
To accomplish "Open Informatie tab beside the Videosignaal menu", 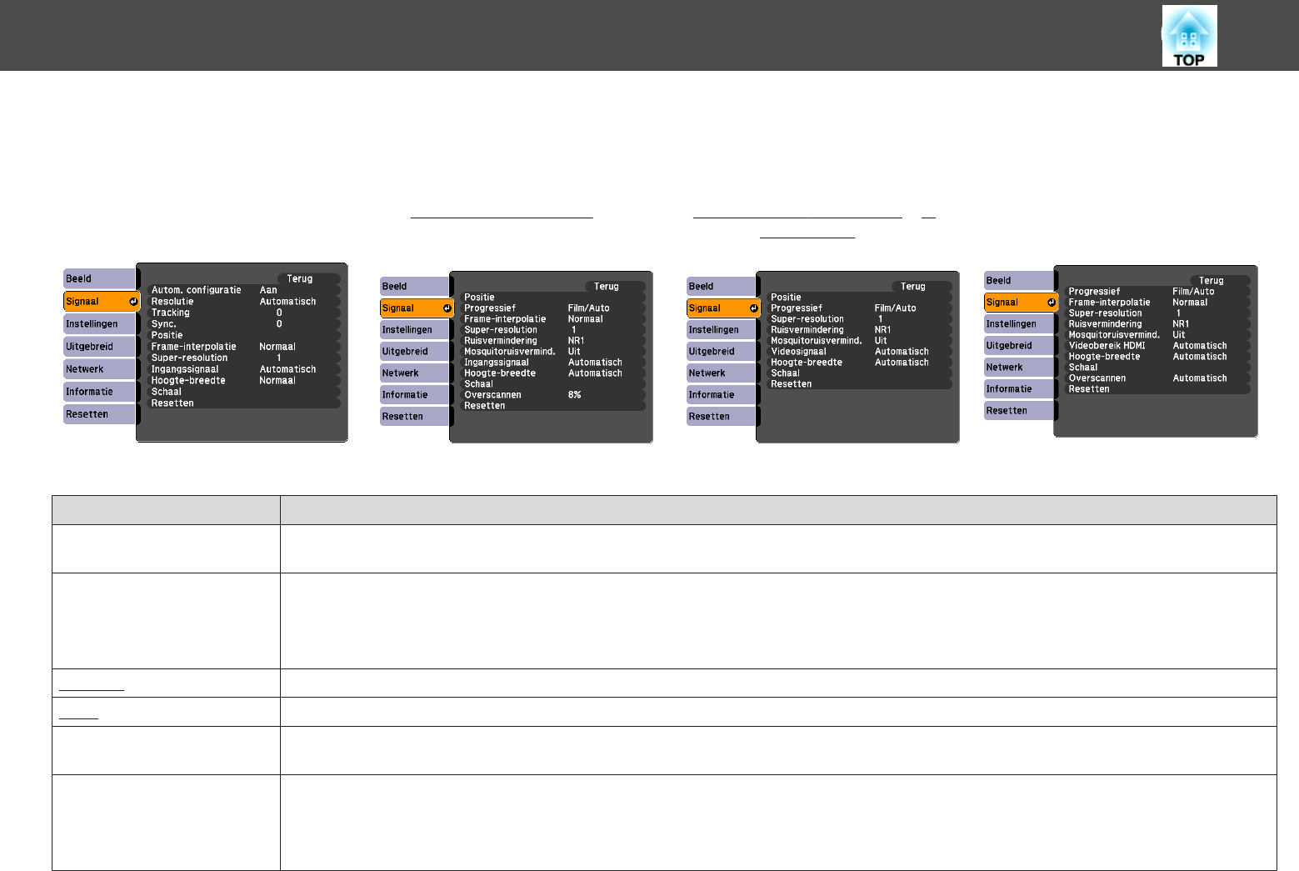I will point(721,394).
